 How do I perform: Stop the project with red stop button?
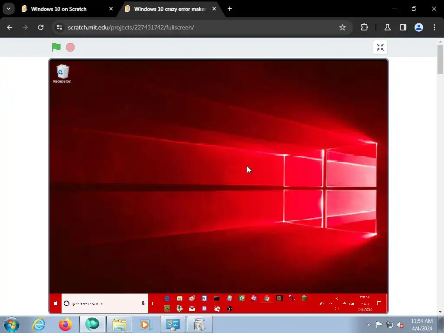coord(70,47)
